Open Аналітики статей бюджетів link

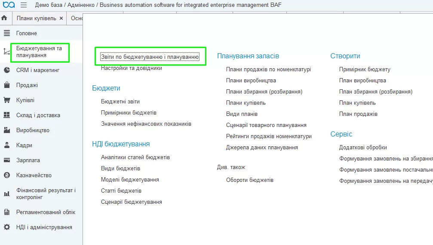pyautogui.click(x=135, y=157)
